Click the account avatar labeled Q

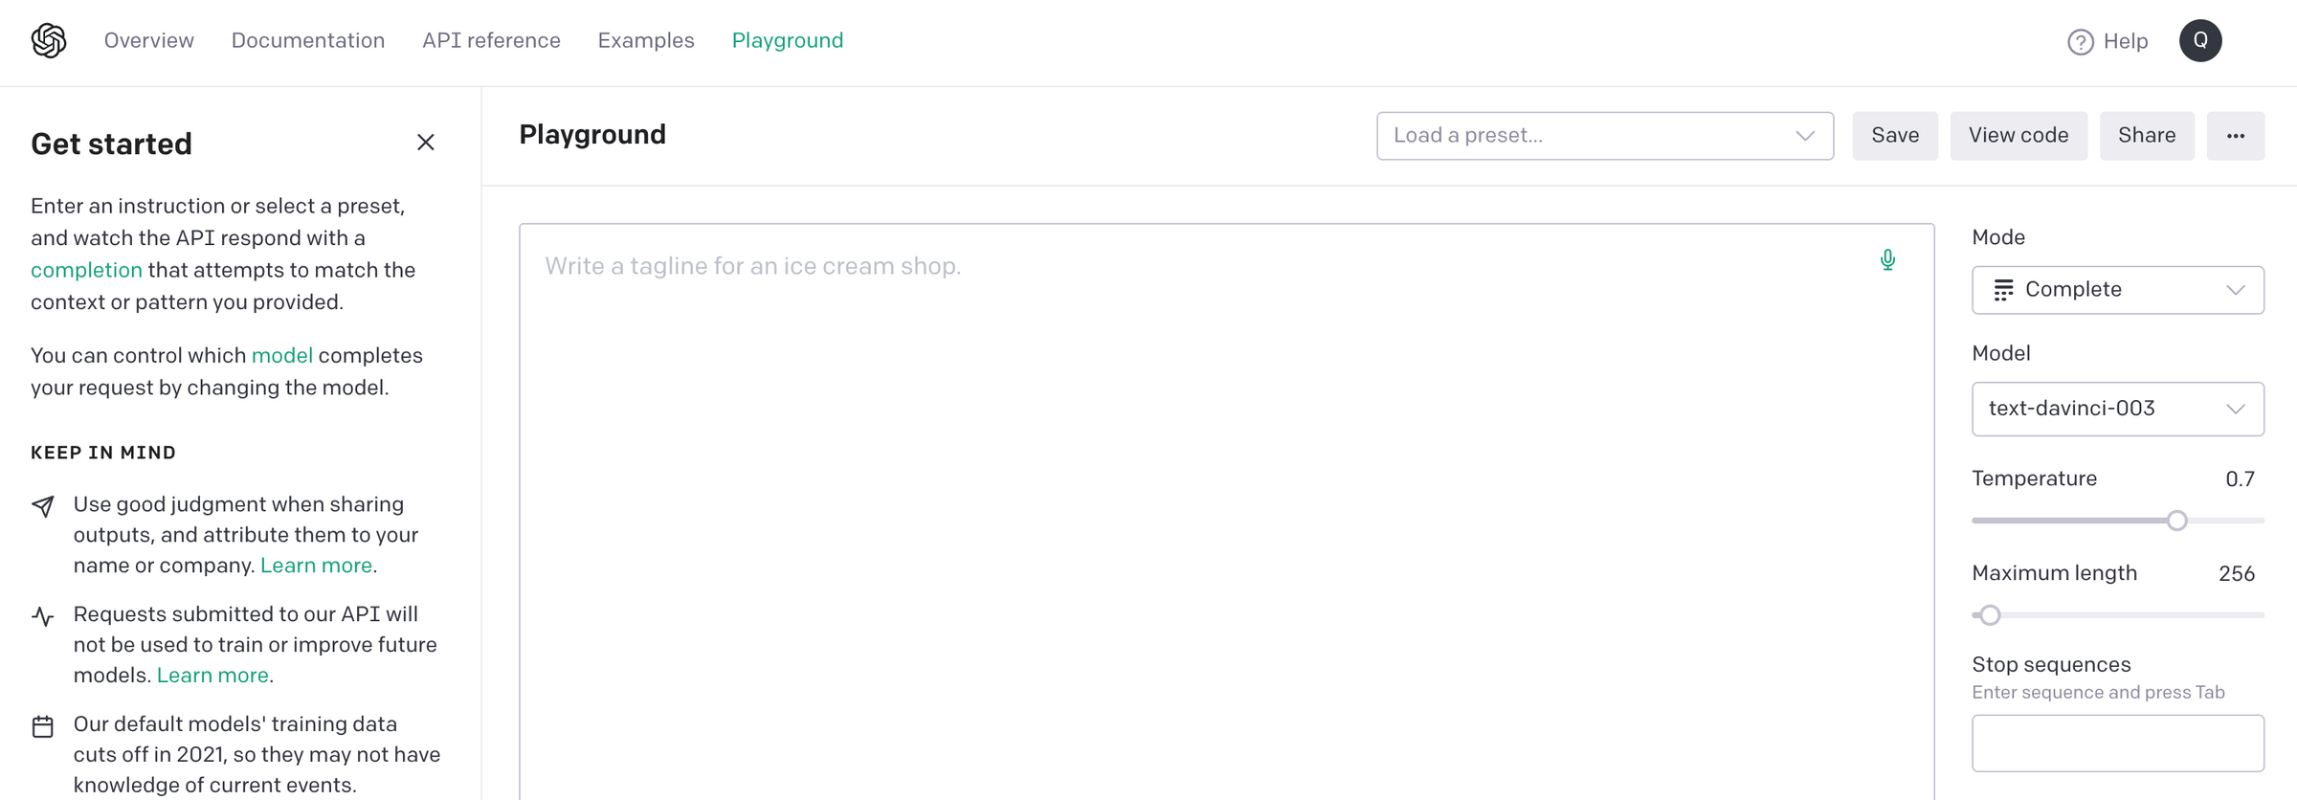tap(2200, 40)
